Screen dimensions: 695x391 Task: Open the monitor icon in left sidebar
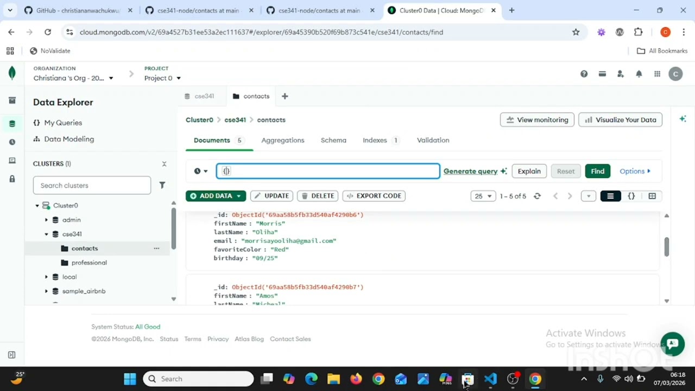12,161
